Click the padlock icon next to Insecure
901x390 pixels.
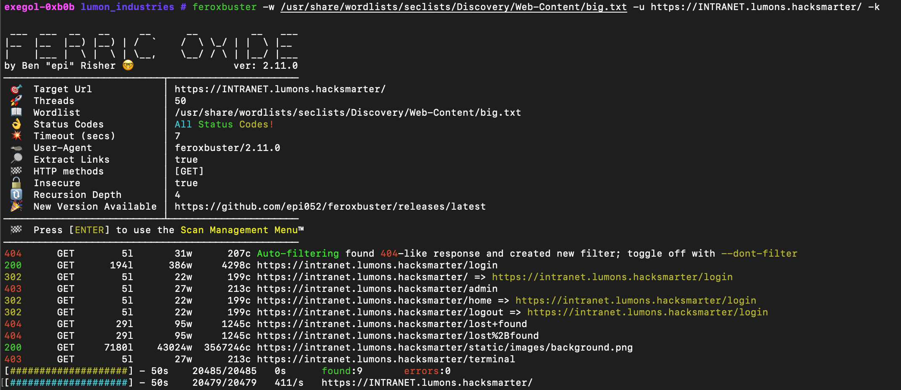tap(16, 183)
